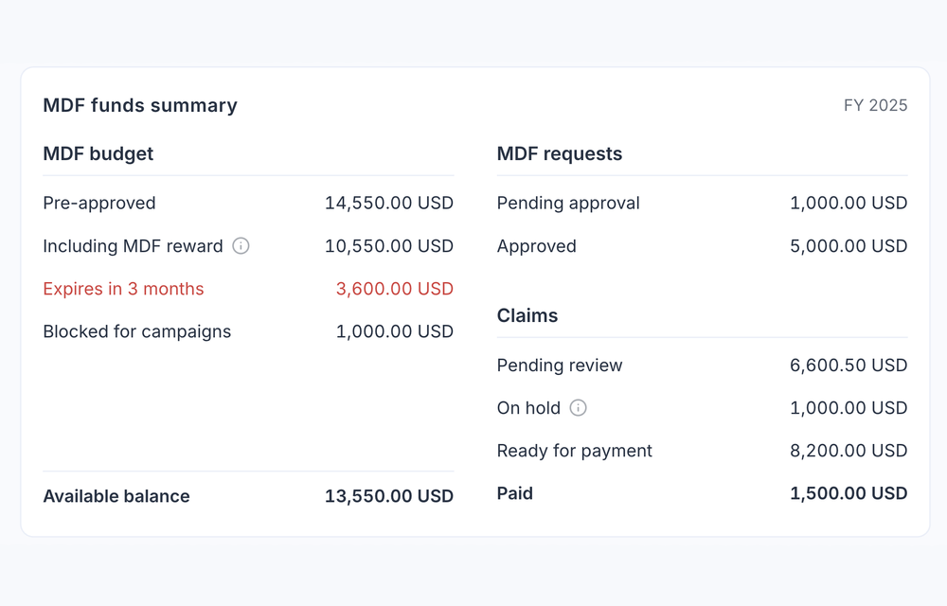Click the MDF requests heading
Viewport: 947px width, 606px height.
coord(560,154)
